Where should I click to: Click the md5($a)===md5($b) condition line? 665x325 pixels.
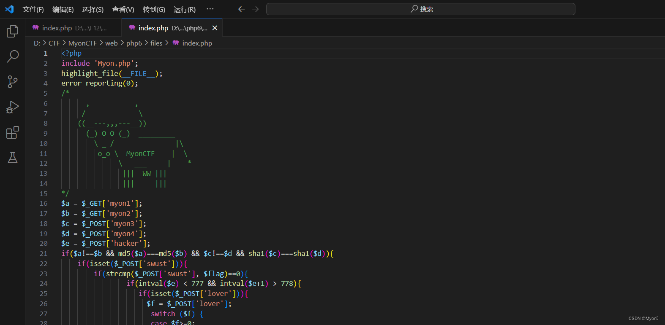pos(198,253)
